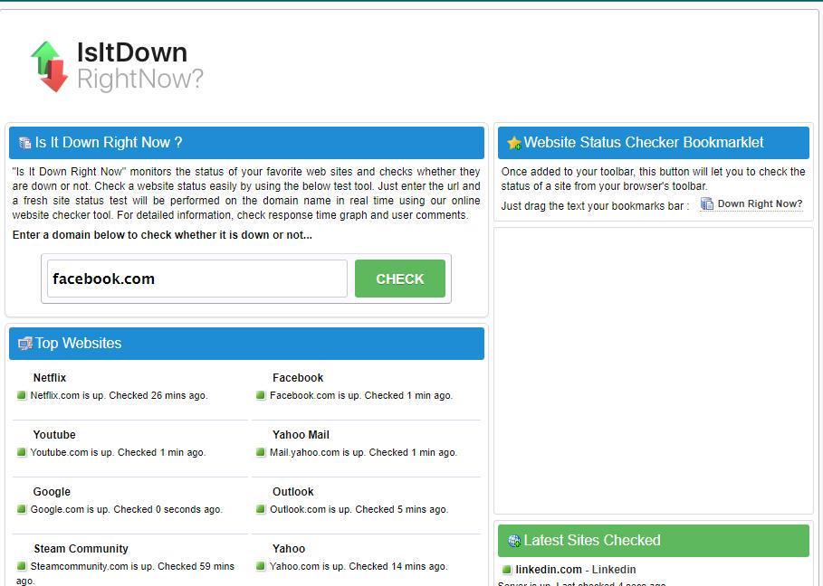Click the star icon beside Website Status Checker Bookmarklet
This screenshot has height=586, width=823.
click(514, 143)
